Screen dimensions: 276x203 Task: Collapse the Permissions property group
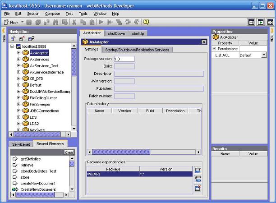click(214, 49)
